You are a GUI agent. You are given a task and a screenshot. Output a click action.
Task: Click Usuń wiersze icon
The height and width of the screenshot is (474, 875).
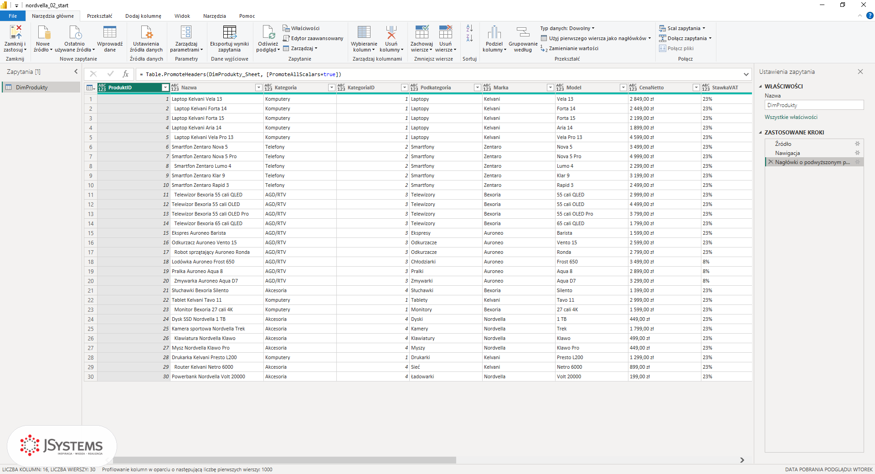point(446,32)
